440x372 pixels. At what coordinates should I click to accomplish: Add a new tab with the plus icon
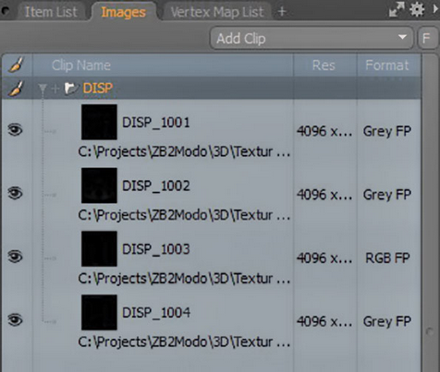click(x=282, y=12)
